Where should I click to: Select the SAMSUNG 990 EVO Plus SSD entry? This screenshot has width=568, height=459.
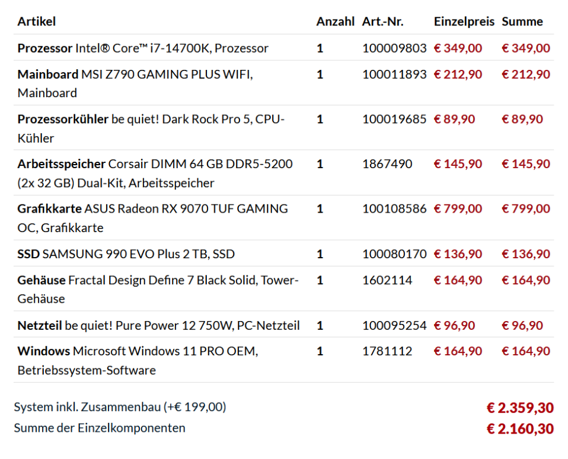pos(126,255)
